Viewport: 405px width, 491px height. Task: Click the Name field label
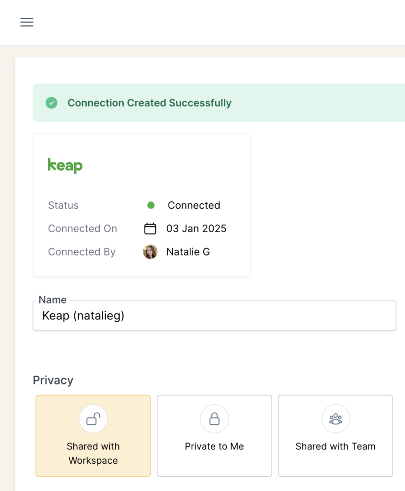(52, 300)
